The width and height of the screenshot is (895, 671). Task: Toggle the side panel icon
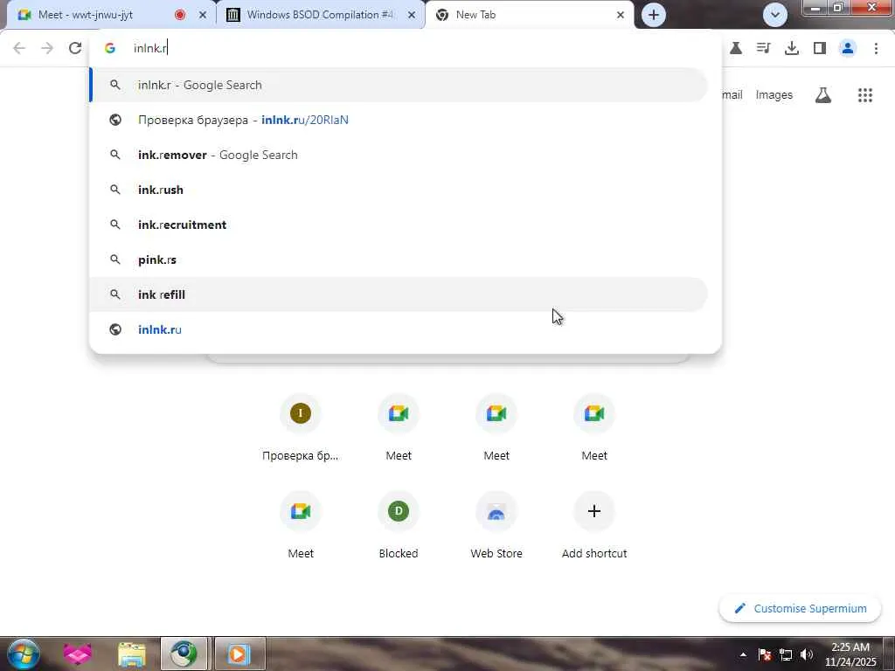click(x=820, y=48)
